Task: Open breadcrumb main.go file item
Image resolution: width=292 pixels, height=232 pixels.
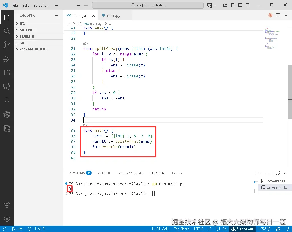Action: point(94,23)
